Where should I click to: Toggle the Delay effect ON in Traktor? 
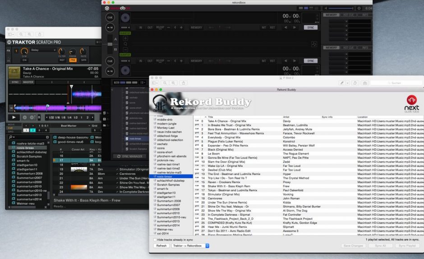click(x=25, y=60)
